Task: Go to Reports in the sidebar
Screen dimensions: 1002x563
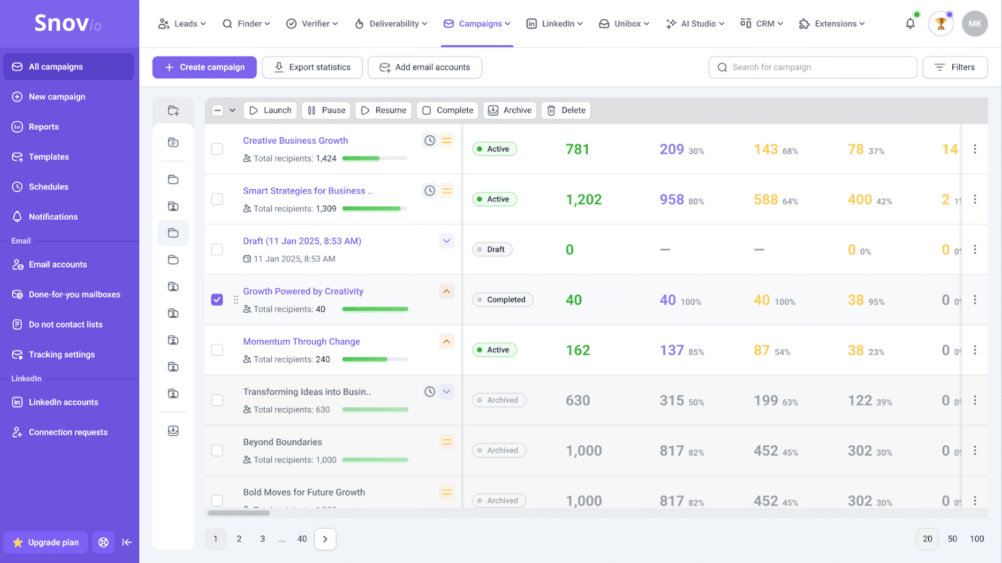Action: point(44,127)
